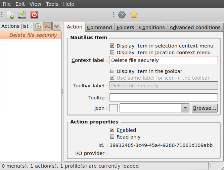Switch to the Advanced conditions tab

(195, 27)
